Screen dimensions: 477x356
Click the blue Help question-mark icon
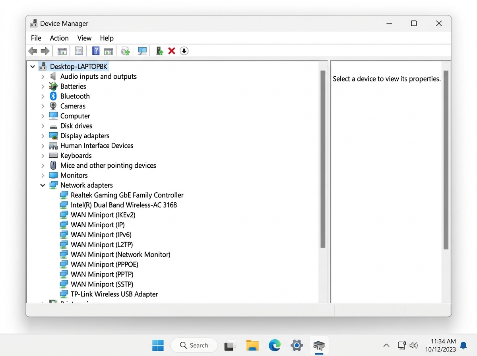click(96, 51)
